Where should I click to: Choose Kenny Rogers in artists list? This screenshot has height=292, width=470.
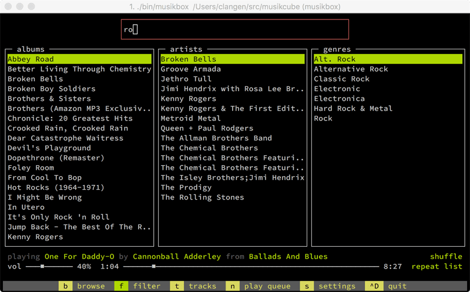click(188, 99)
